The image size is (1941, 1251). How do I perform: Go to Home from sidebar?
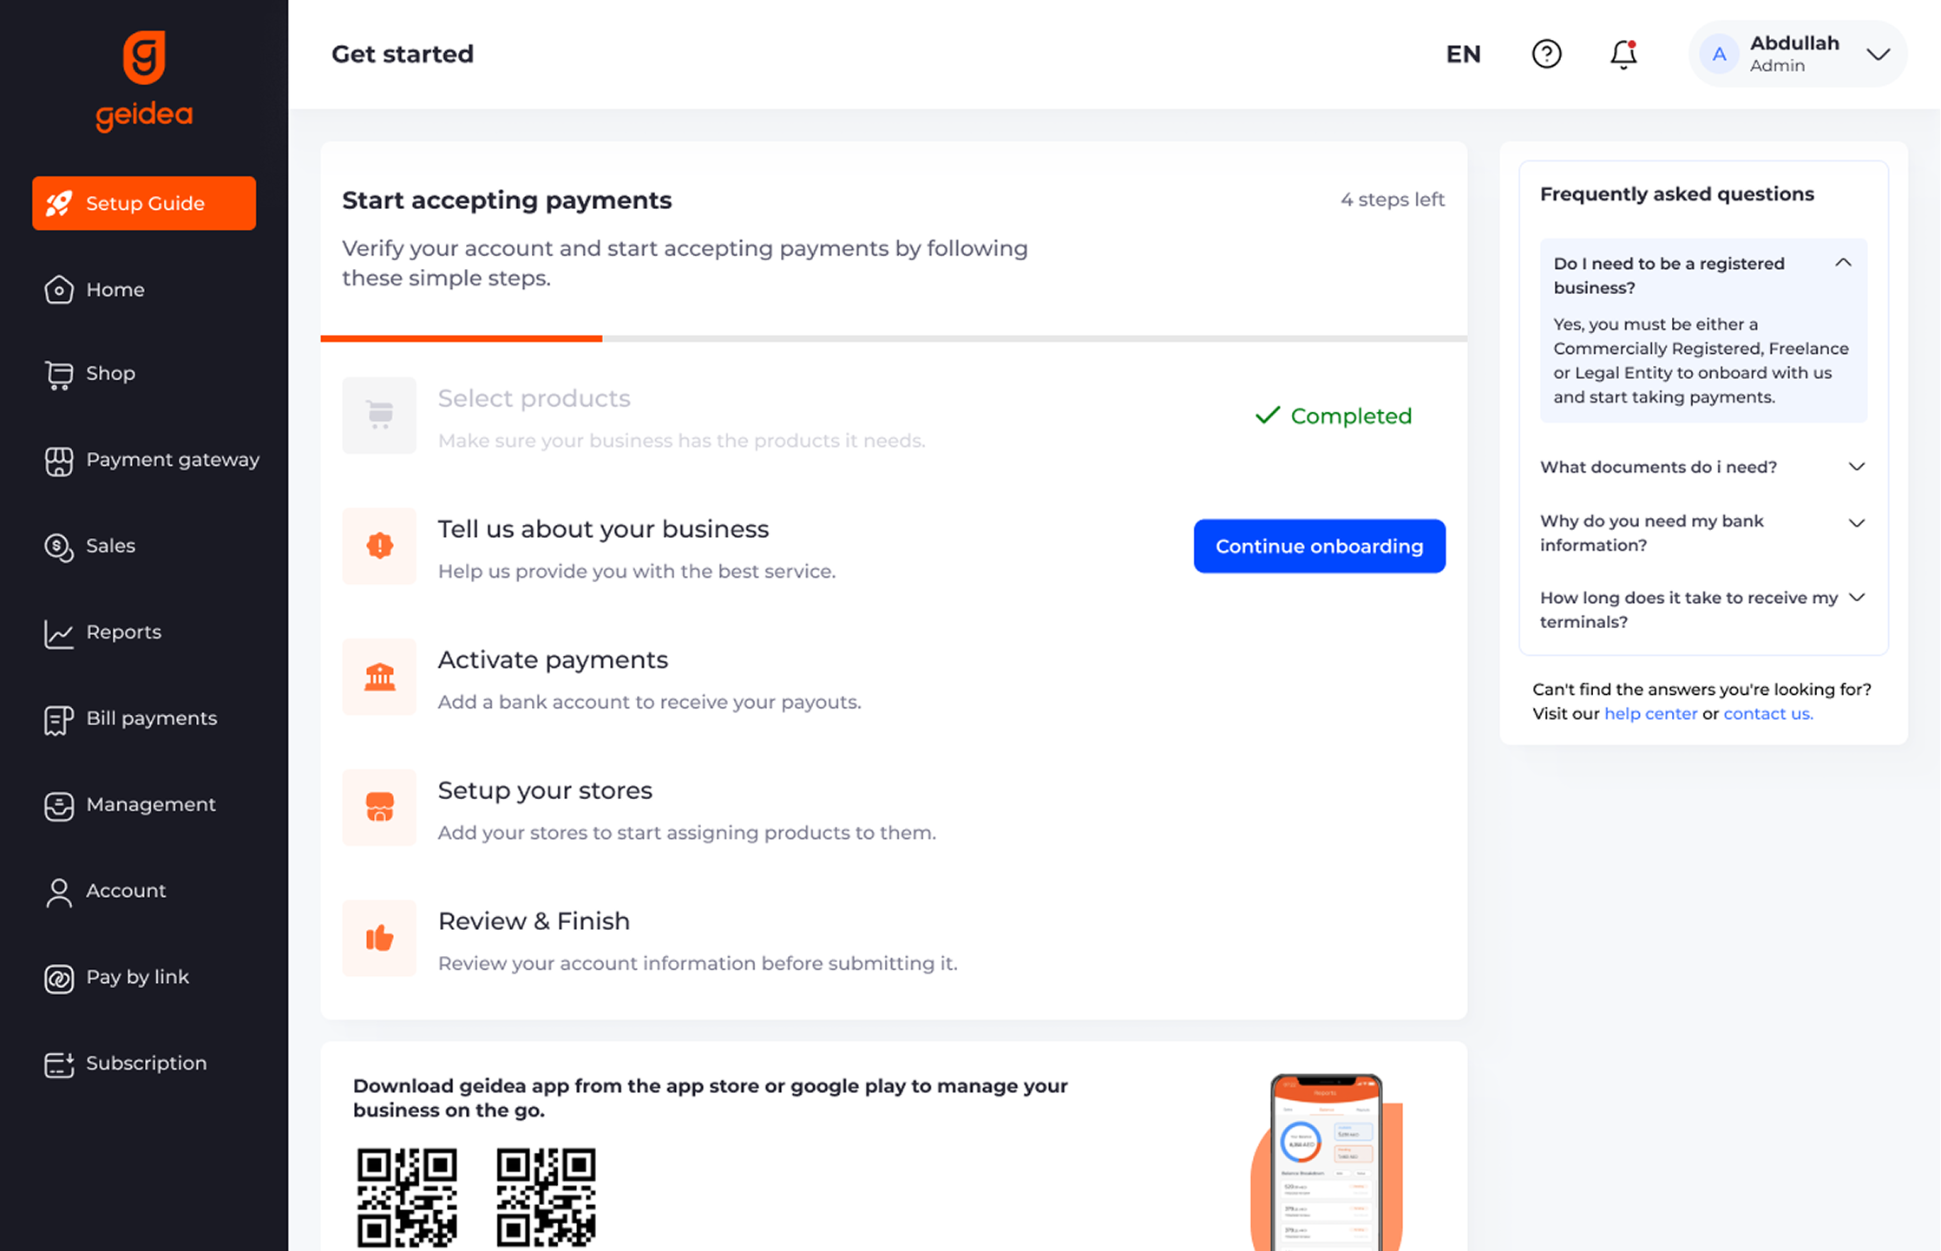tap(115, 290)
